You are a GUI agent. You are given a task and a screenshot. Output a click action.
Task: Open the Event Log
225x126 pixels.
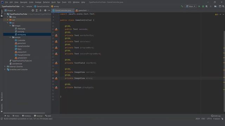click(216, 116)
